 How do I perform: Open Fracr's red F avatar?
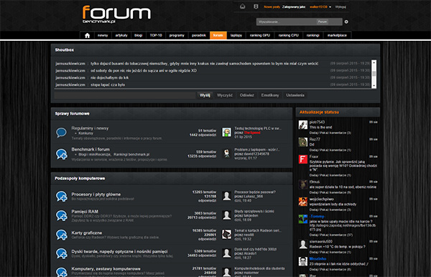pyautogui.click(x=303, y=159)
